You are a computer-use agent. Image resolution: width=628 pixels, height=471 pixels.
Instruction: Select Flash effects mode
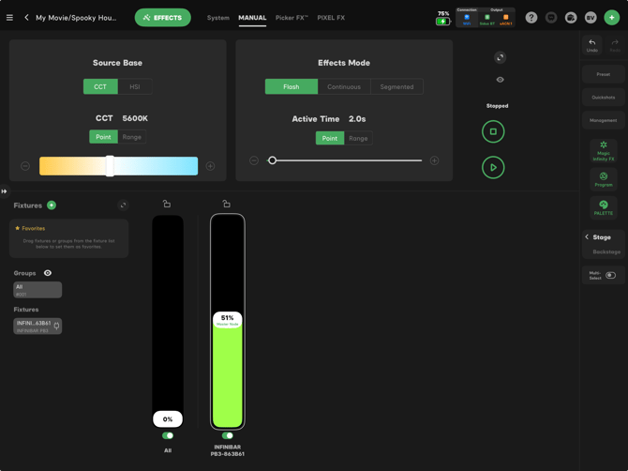(x=292, y=86)
